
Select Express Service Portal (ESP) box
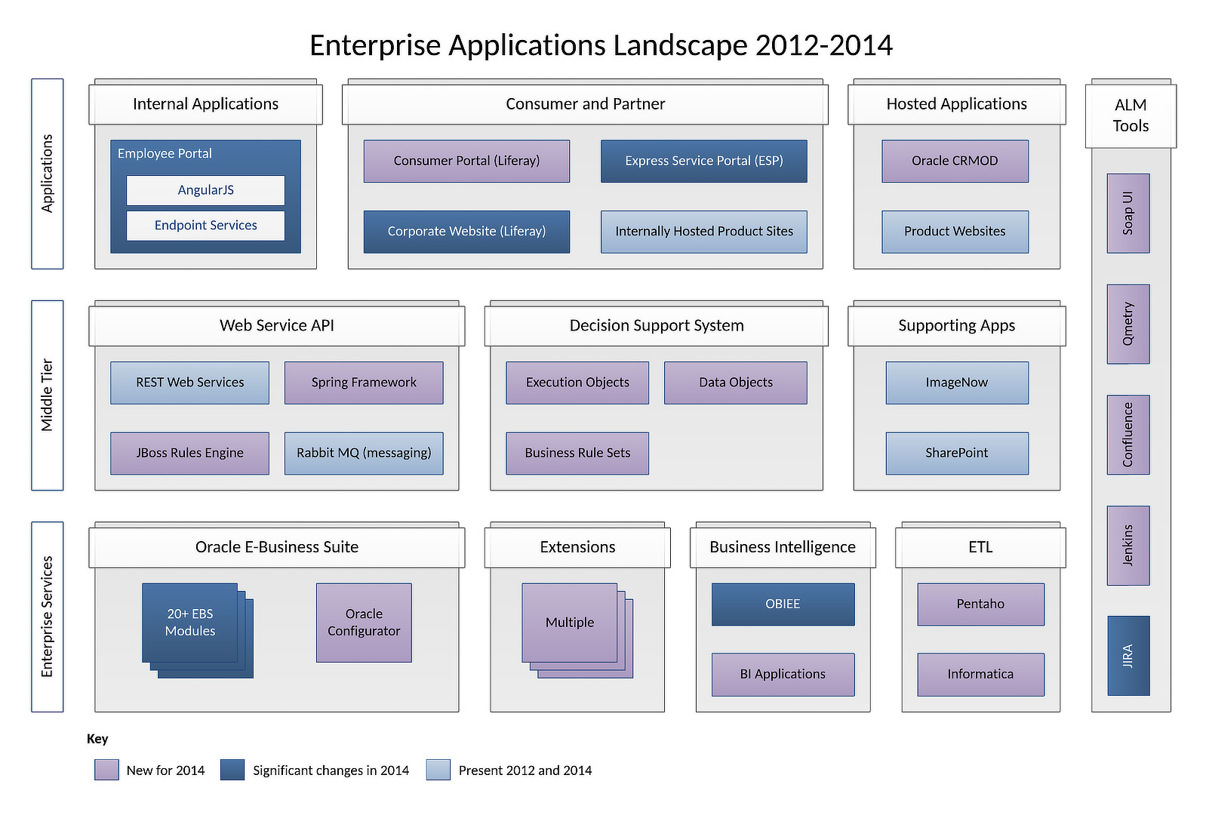tap(703, 161)
